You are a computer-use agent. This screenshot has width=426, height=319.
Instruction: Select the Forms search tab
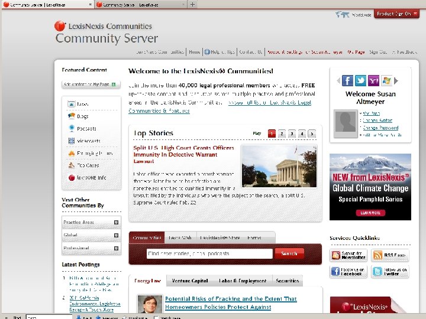254,237
